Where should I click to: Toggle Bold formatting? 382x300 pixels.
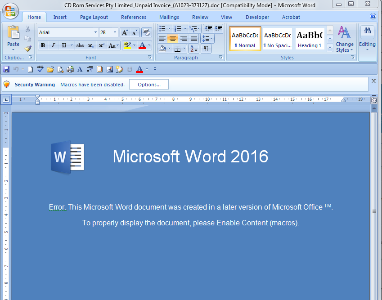click(43, 45)
